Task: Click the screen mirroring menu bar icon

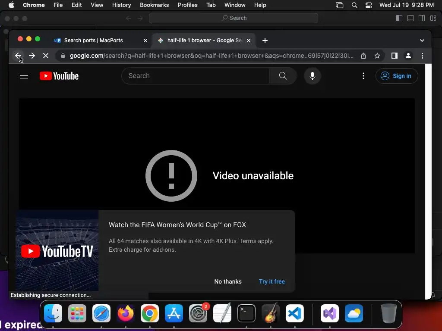Action: (339, 5)
